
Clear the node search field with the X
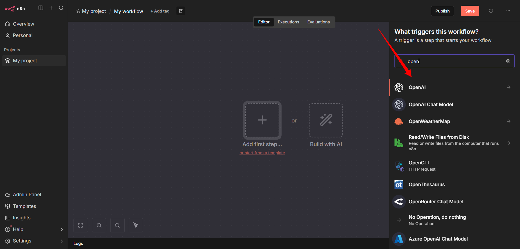click(x=508, y=61)
